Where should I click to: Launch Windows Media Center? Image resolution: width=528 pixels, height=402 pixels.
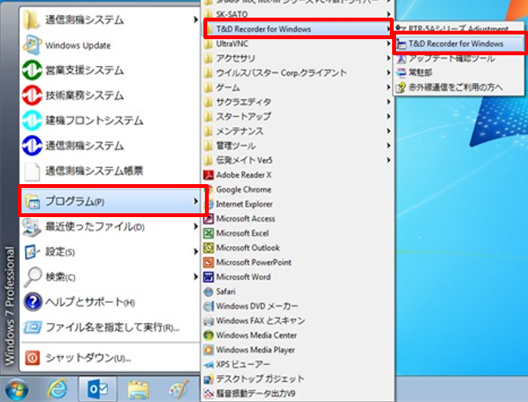click(298, 335)
